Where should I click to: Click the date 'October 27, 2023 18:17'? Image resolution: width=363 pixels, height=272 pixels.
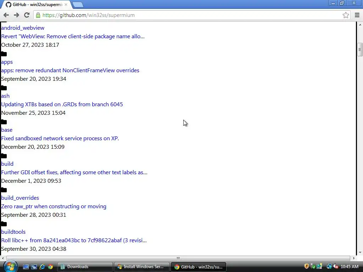pos(30,45)
